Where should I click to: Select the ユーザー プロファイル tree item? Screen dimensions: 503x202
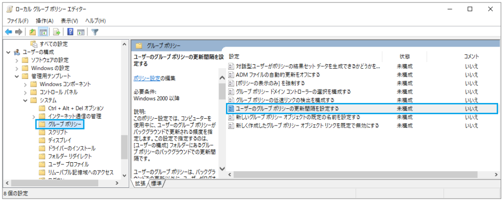(68, 164)
